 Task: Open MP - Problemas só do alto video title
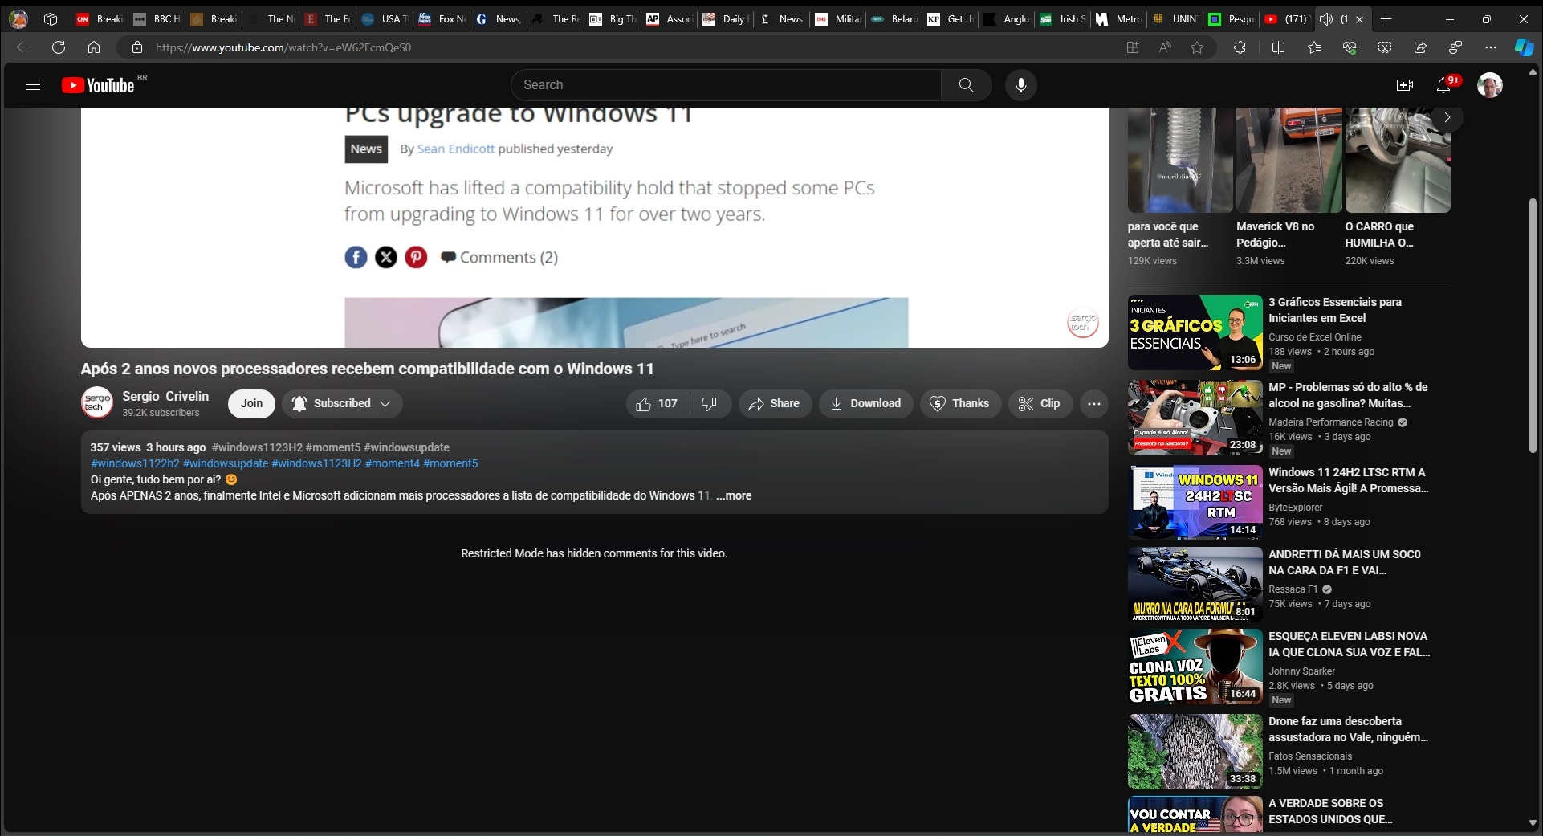pos(1348,395)
